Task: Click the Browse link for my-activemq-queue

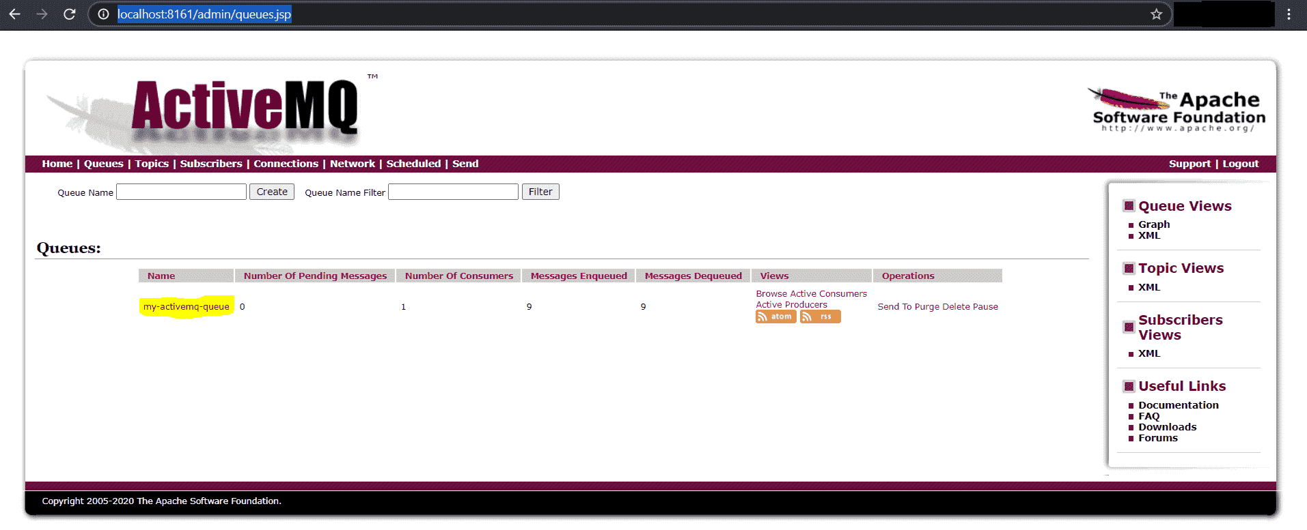Action: pos(771,294)
